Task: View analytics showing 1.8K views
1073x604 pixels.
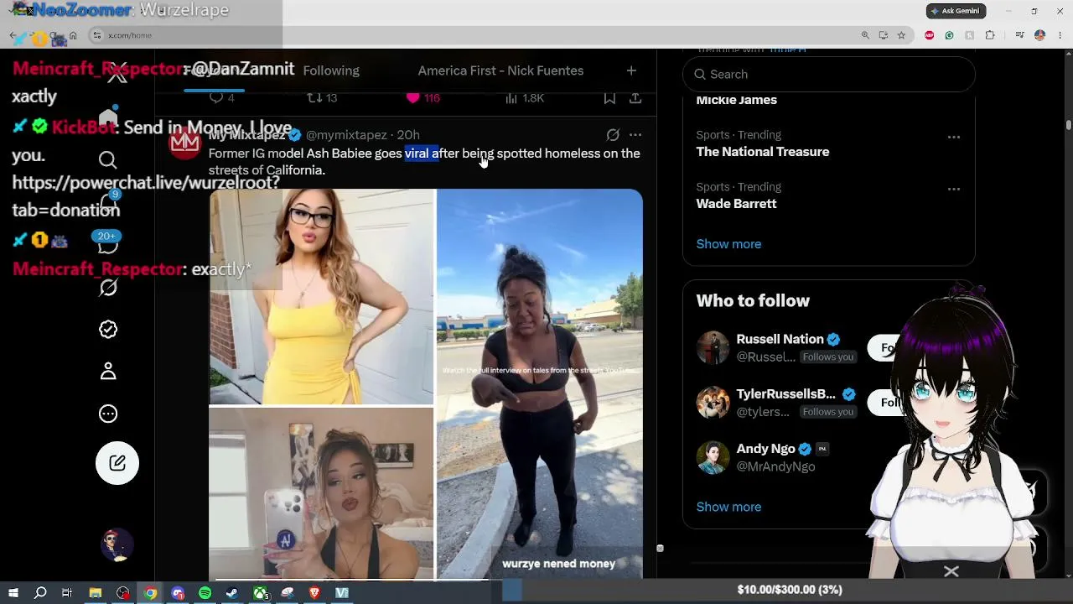Action: [x=525, y=98]
